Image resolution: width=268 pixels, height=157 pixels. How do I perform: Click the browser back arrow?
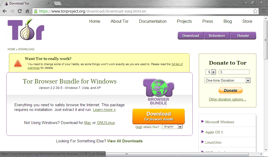(x=4, y=11)
